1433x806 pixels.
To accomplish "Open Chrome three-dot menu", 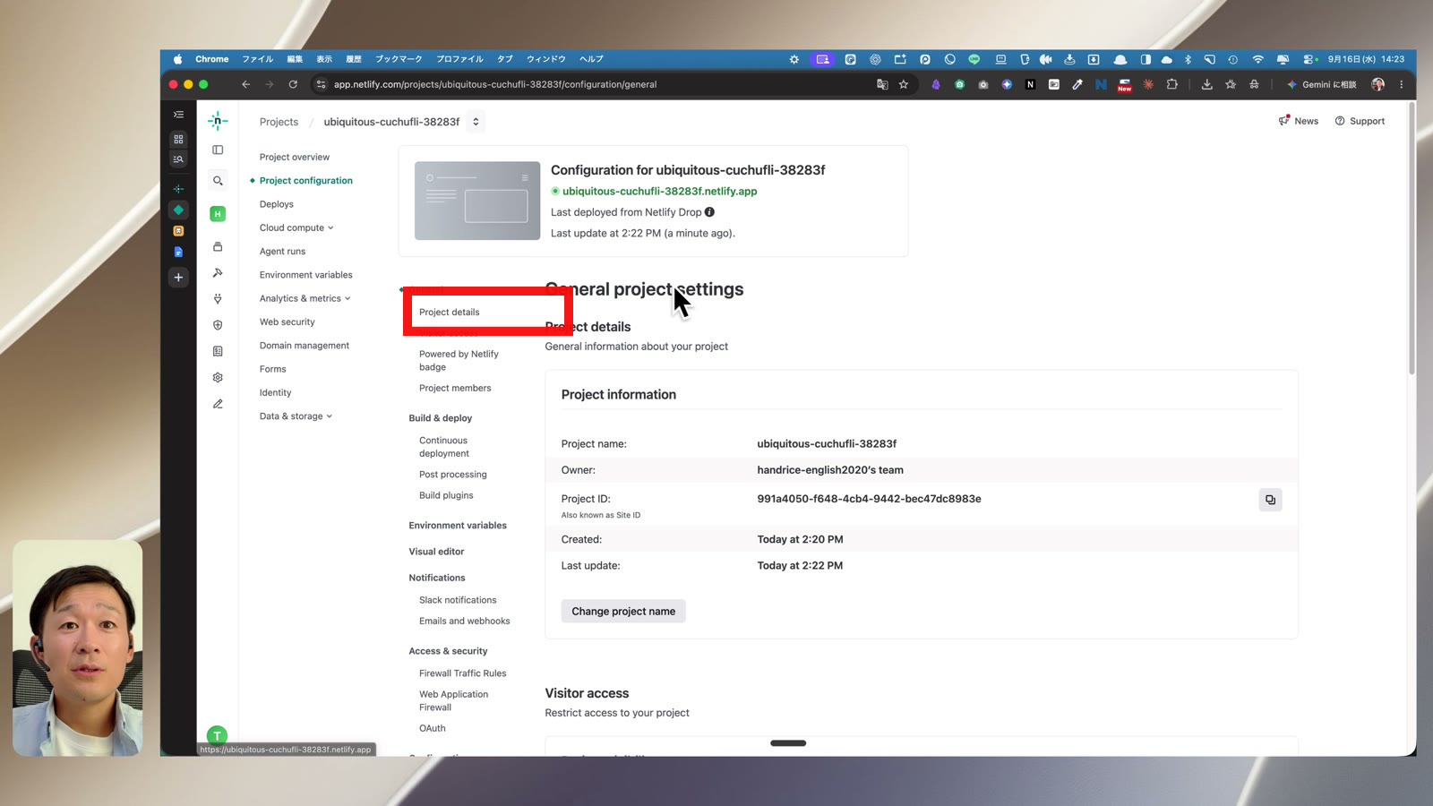I will tap(1401, 84).
